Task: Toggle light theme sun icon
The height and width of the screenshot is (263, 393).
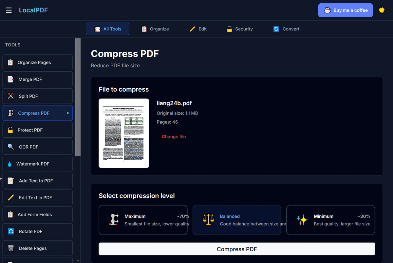Action: pyautogui.click(x=382, y=10)
